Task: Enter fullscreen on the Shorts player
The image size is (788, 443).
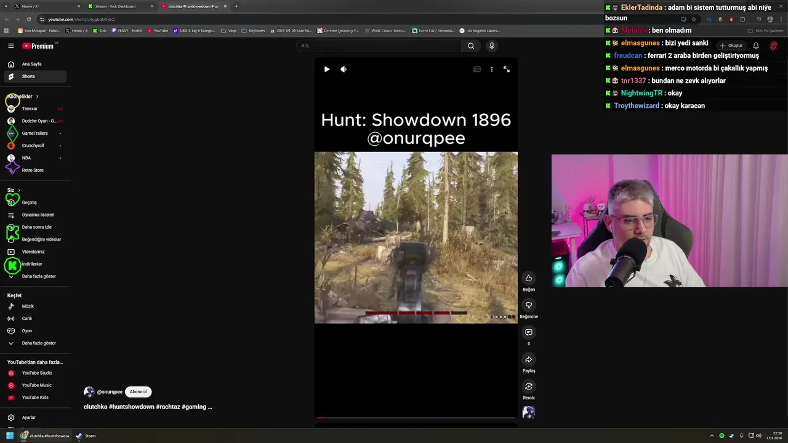Action: pyautogui.click(x=507, y=70)
